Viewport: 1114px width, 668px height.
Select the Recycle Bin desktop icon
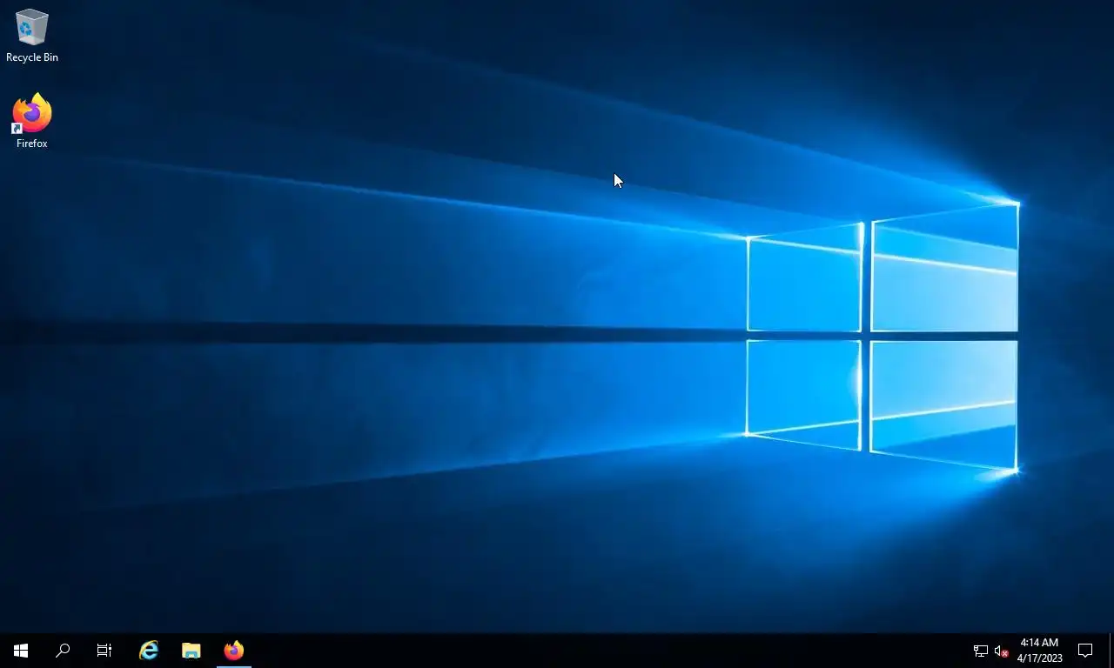(x=31, y=36)
